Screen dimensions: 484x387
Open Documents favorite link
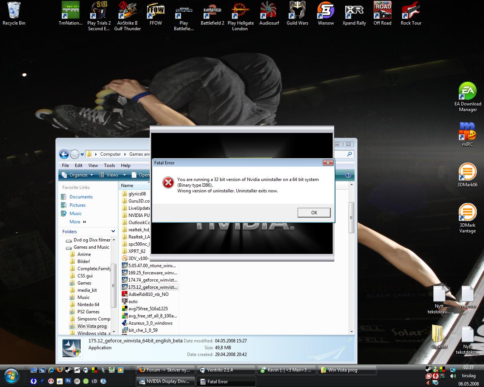[x=81, y=197]
